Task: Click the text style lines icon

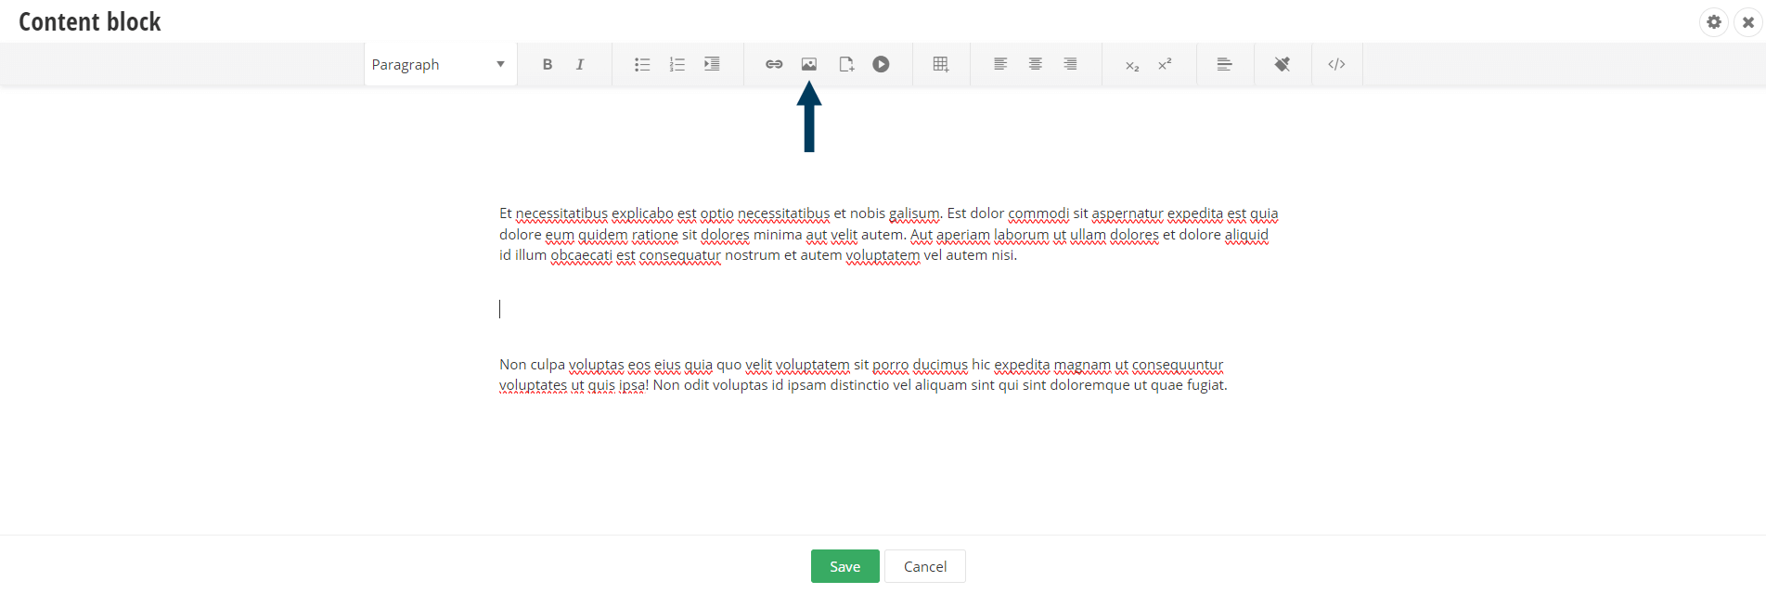Action: 1225,64
